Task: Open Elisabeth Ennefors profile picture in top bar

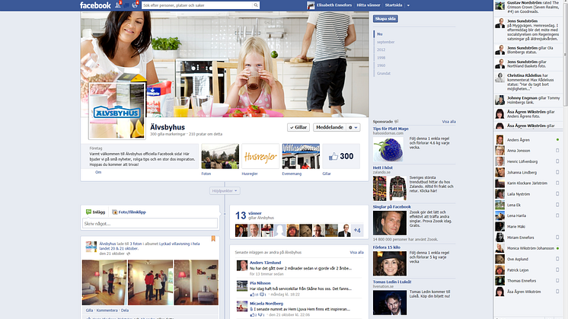Action: (x=311, y=5)
